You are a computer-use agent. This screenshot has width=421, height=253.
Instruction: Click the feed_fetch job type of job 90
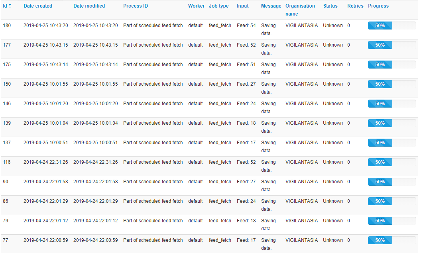click(x=220, y=181)
